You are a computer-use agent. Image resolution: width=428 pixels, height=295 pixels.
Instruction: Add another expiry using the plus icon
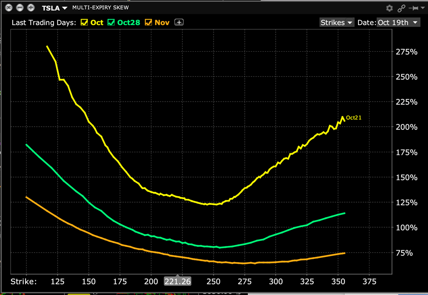[179, 22]
